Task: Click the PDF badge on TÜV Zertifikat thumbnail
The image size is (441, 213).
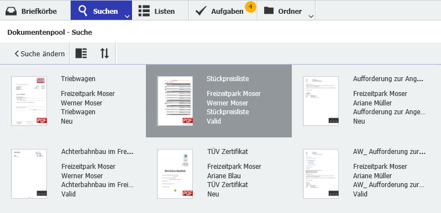Action: coord(187,193)
